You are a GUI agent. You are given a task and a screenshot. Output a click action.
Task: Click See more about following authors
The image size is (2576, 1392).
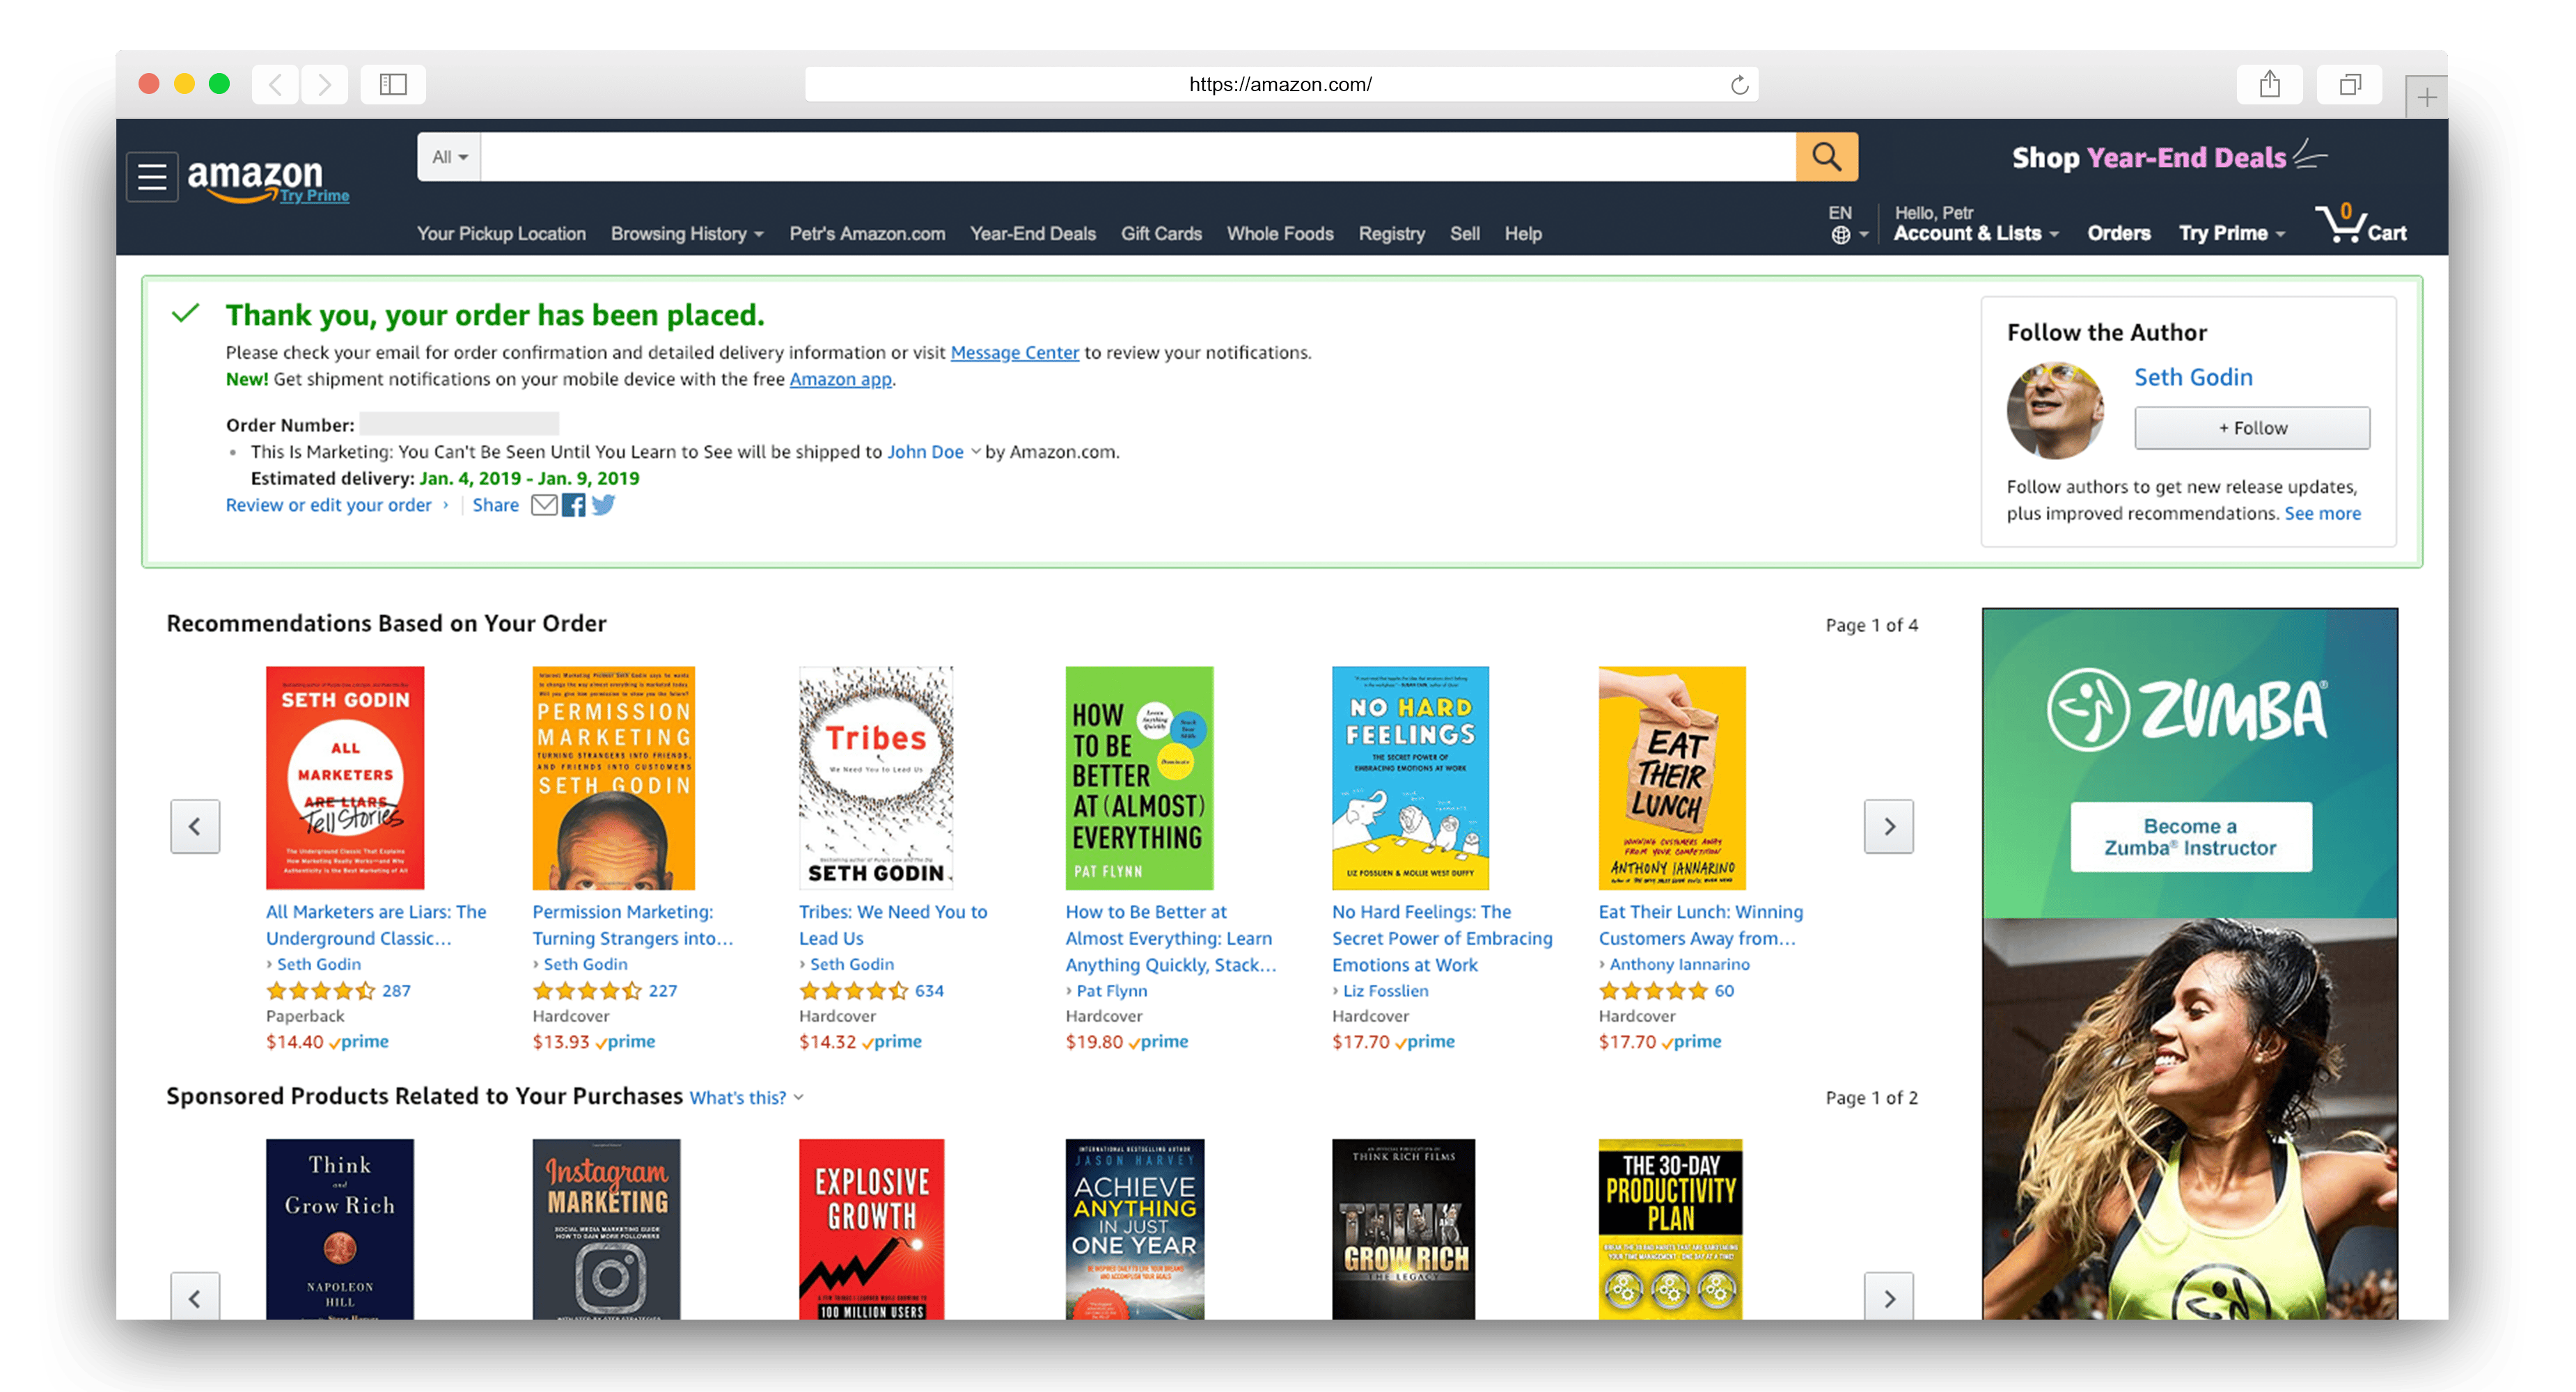(x=2322, y=514)
